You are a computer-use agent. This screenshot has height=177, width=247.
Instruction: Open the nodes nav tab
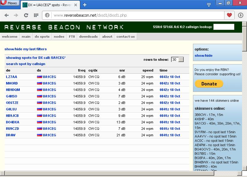59,36
